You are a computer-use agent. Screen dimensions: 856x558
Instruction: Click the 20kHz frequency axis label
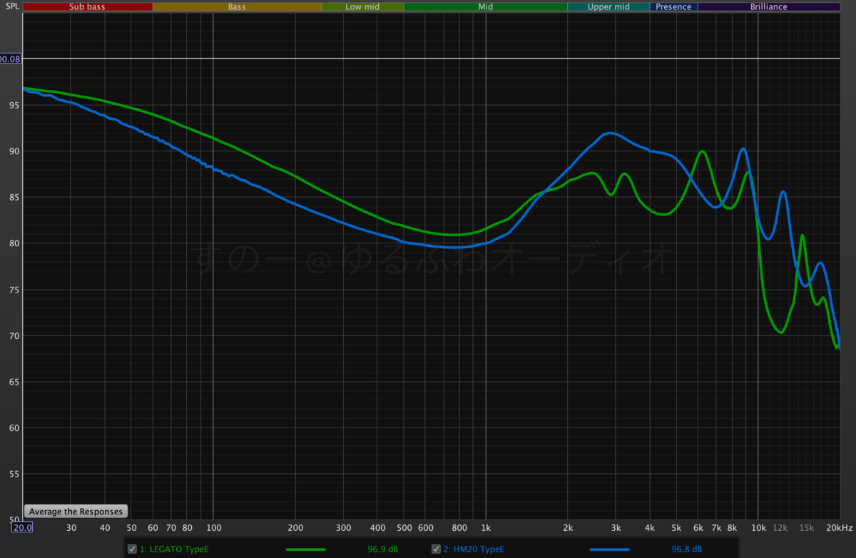(x=839, y=528)
